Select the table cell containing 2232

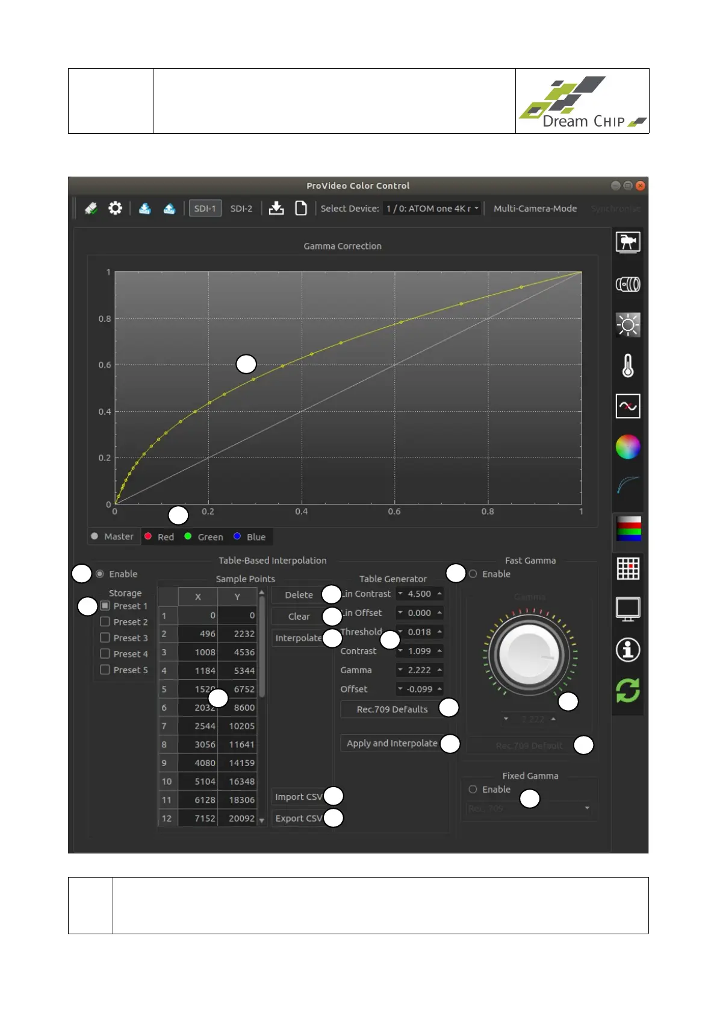tap(237, 633)
